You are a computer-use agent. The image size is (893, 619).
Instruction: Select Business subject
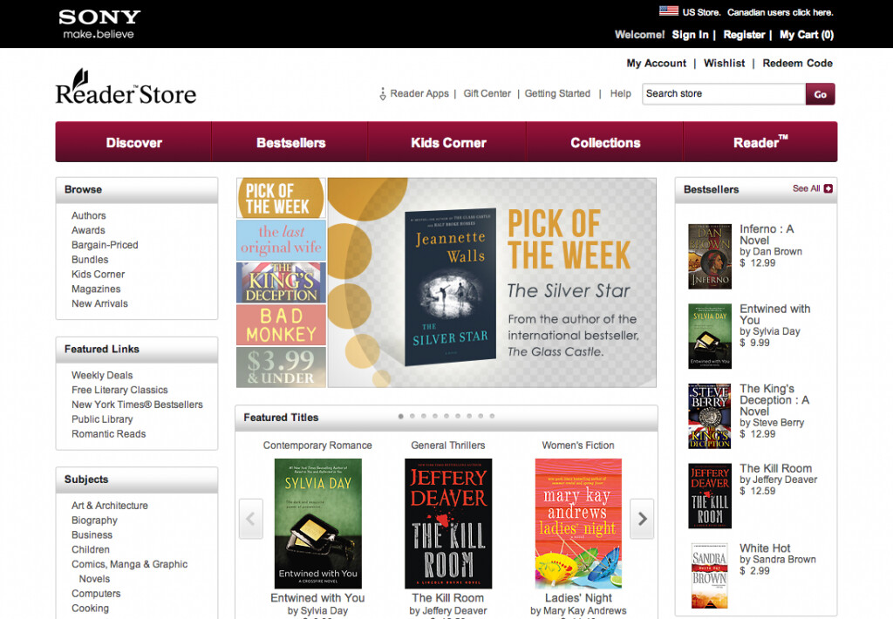point(92,535)
